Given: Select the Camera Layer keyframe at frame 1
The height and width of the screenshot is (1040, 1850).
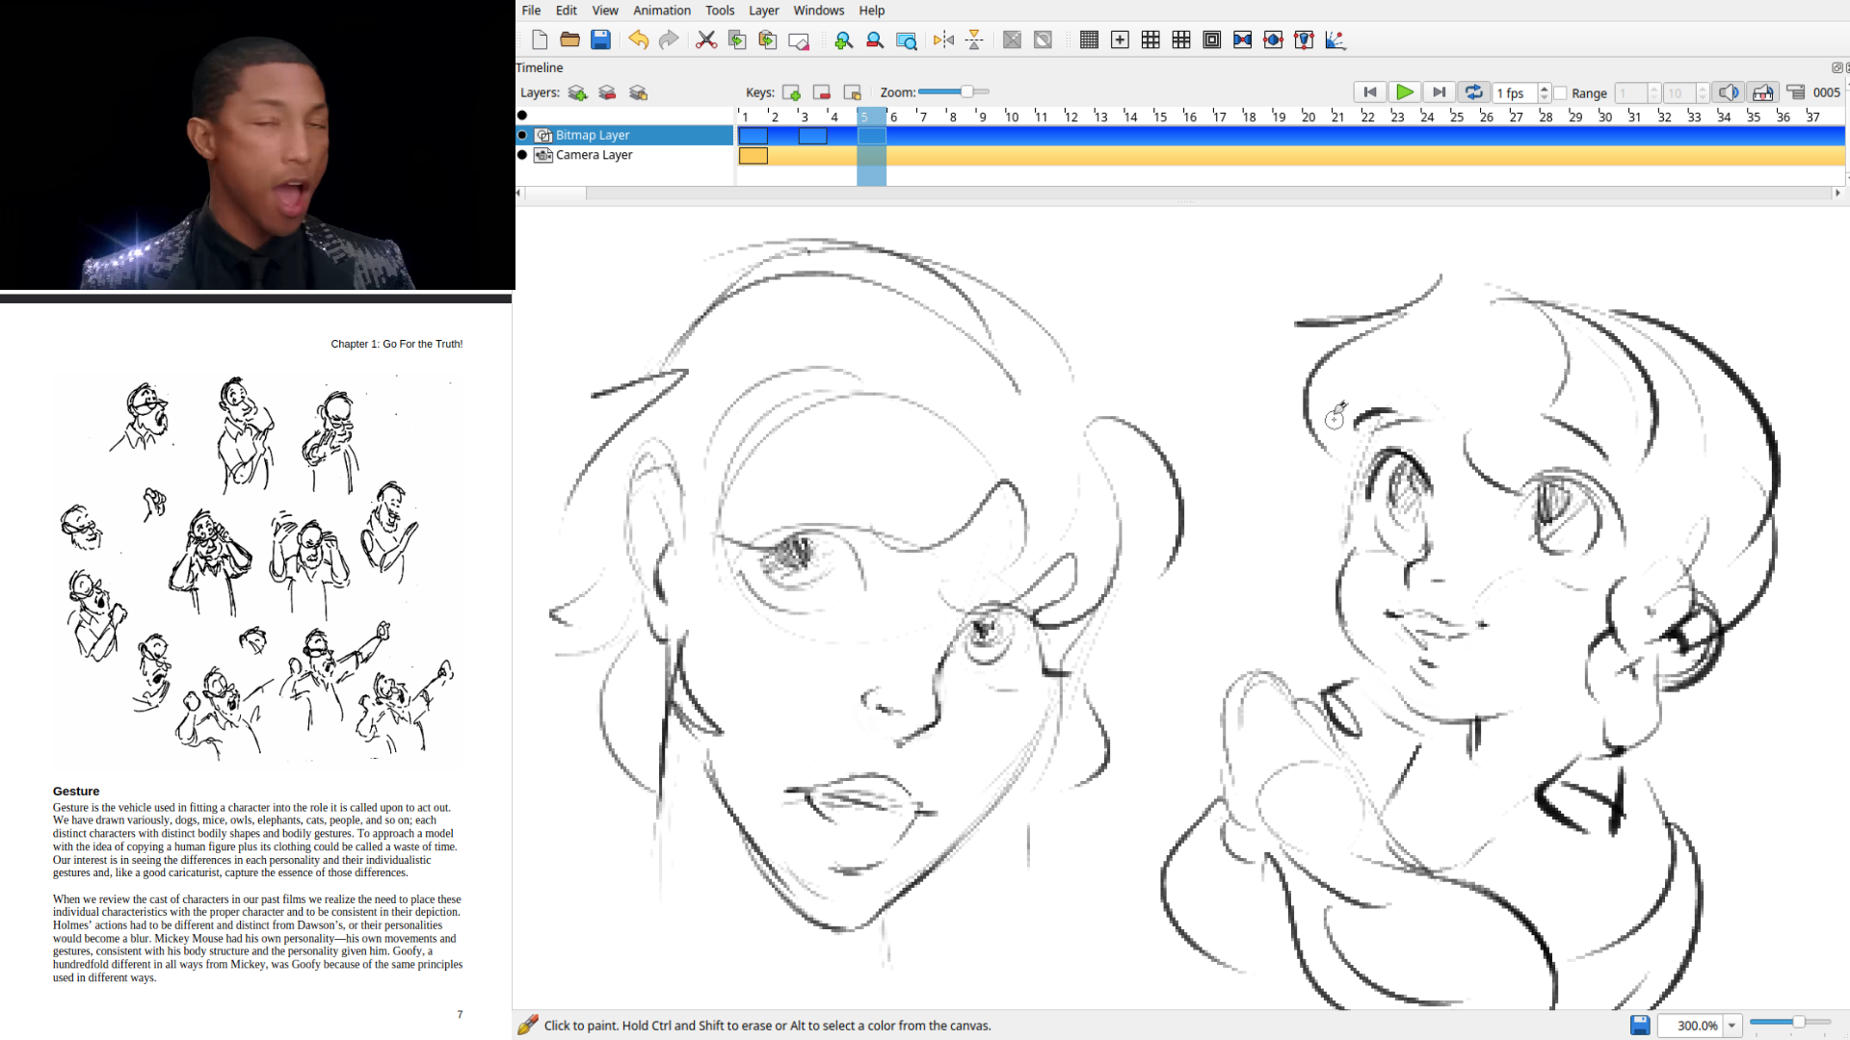Looking at the screenshot, I should click(753, 156).
